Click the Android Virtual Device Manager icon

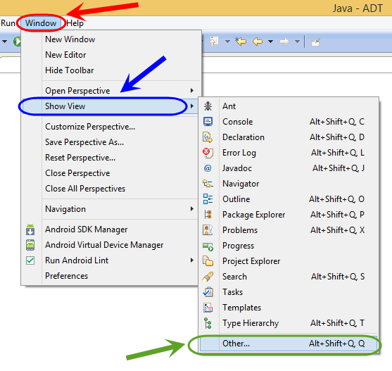[x=30, y=245]
